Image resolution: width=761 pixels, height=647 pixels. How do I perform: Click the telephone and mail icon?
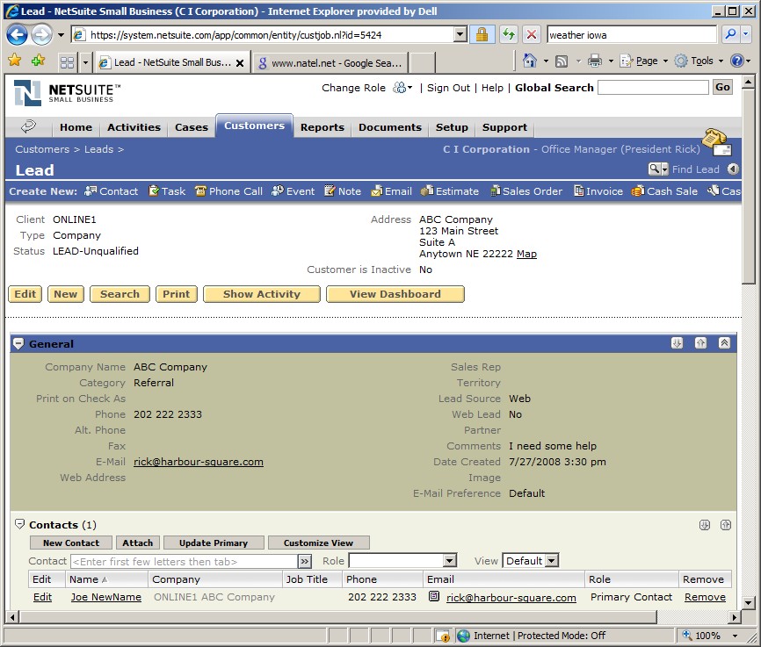pyautogui.click(x=716, y=142)
